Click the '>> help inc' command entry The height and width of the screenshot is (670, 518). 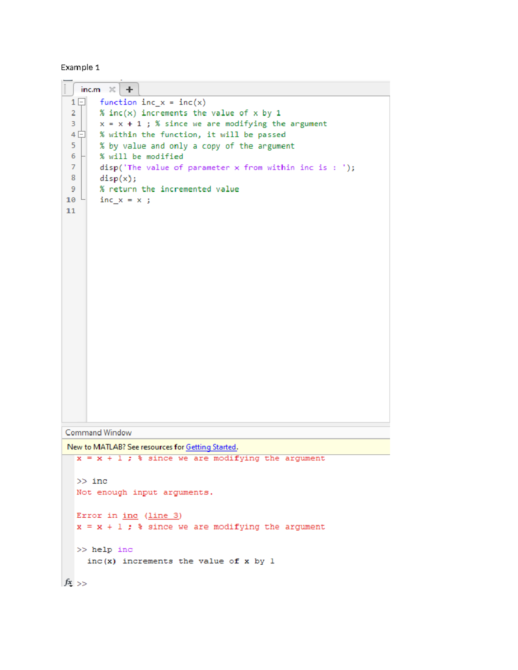[105, 550]
